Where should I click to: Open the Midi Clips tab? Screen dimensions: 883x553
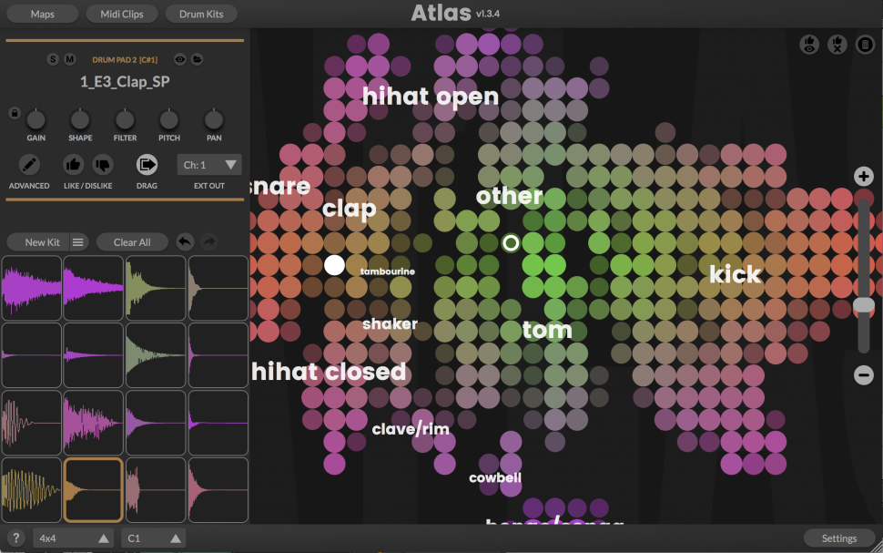click(122, 14)
